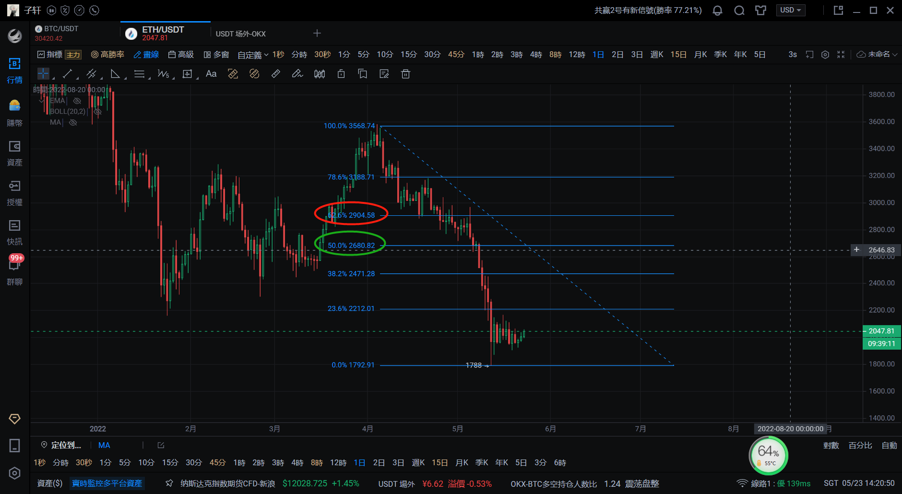Image resolution: width=902 pixels, height=494 pixels.
Task: Open the skin theme shirt icon
Action: point(760,11)
